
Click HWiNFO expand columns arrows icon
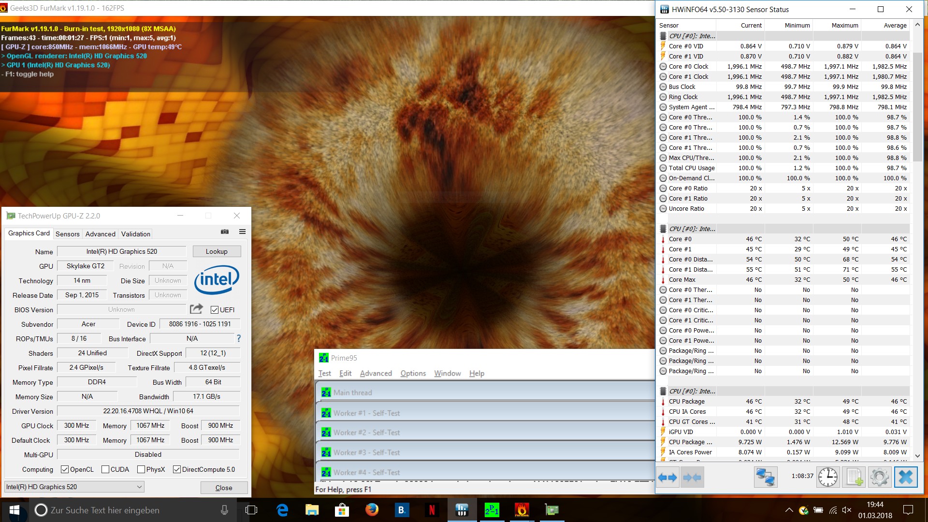667,478
